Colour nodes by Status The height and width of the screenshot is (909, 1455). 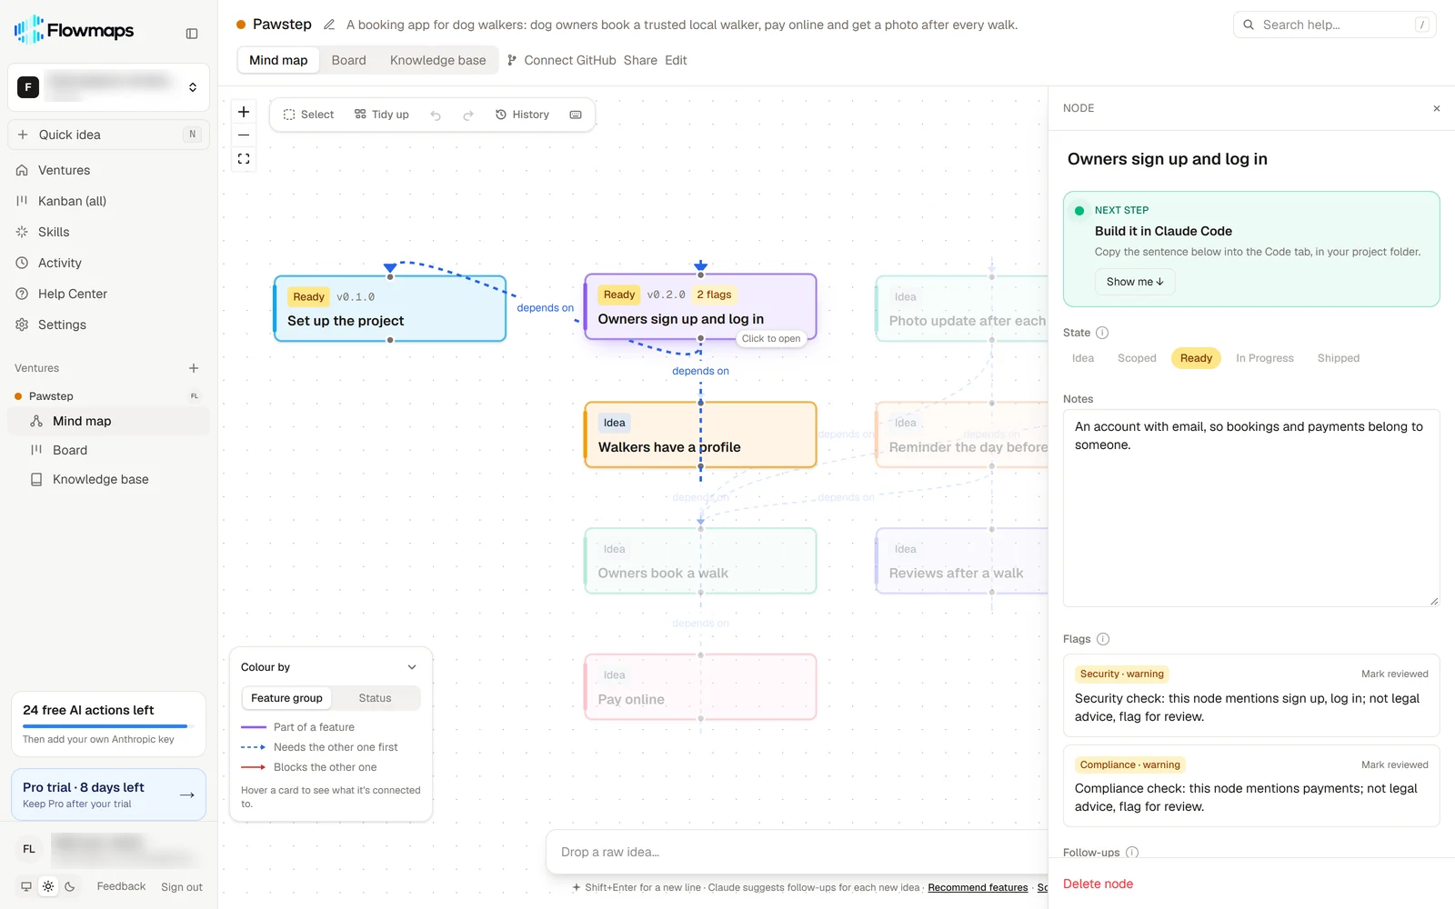pyautogui.click(x=375, y=698)
